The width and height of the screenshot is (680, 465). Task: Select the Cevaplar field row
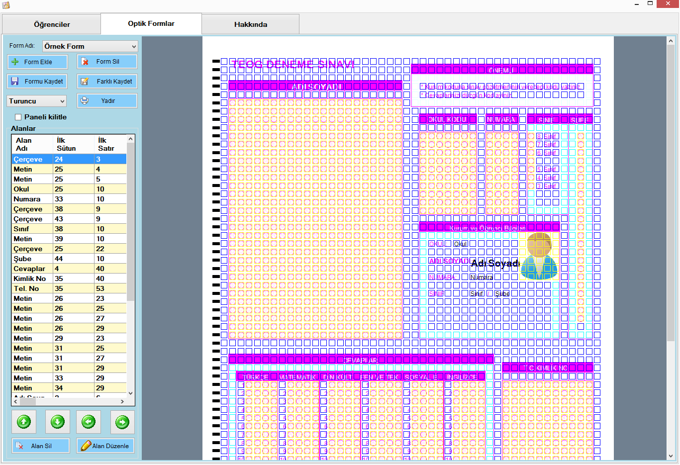pyautogui.click(x=30, y=269)
